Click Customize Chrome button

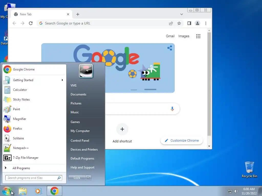tap(182, 141)
